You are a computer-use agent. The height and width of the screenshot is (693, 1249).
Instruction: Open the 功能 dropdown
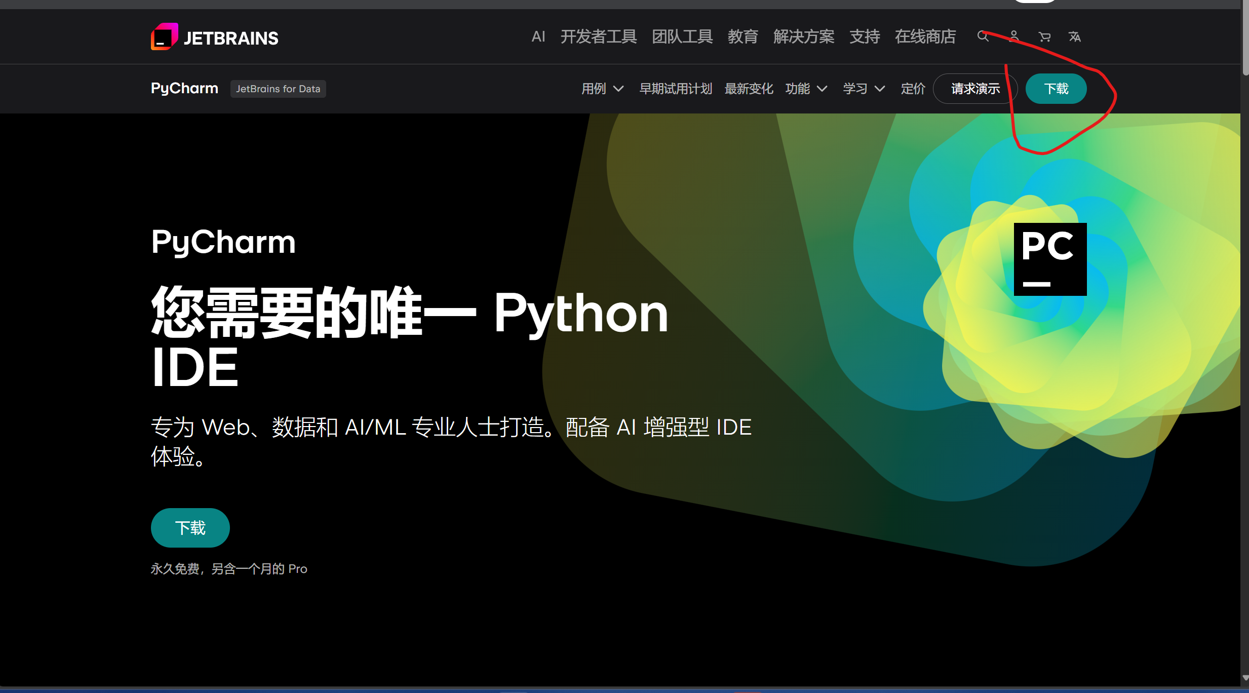pos(806,89)
